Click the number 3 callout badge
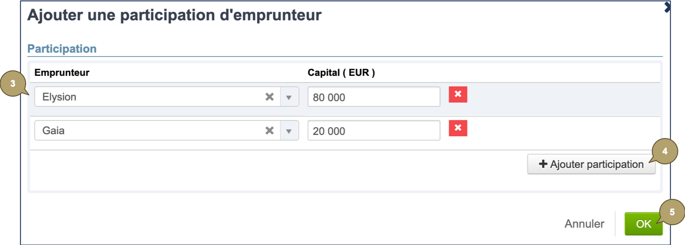This screenshot has width=685, height=245. [x=13, y=83]
